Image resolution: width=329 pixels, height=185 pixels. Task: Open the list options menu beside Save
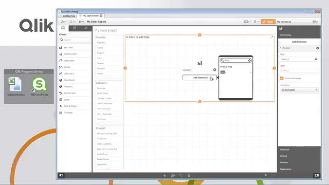point(72,22)
